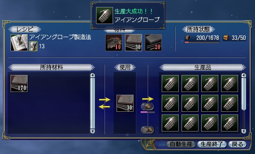The width and height of the screenshot is (255, 154).
Task: Click the owned materials scroll up arrow
Action: pos(93,75)
